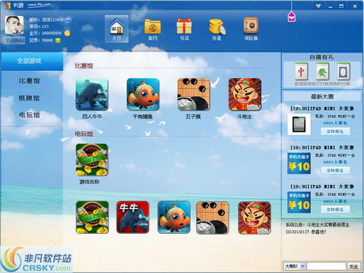
Task: Click the chat message input field
Action: pyautogui.click(x=326, y=266)
